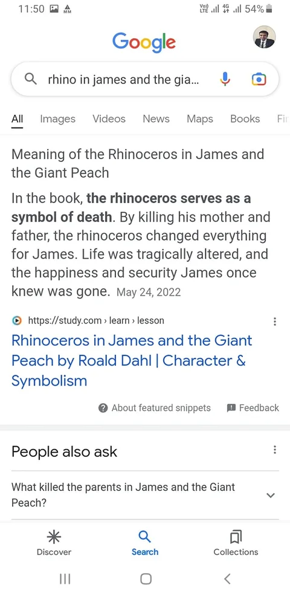Tap the voice search microphone icon
This screenshot has width=290, height=596.
(x=225, y=79)
